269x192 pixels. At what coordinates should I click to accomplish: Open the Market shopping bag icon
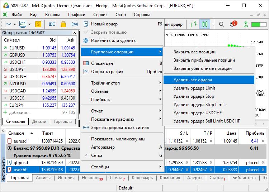tap(63, 24)
